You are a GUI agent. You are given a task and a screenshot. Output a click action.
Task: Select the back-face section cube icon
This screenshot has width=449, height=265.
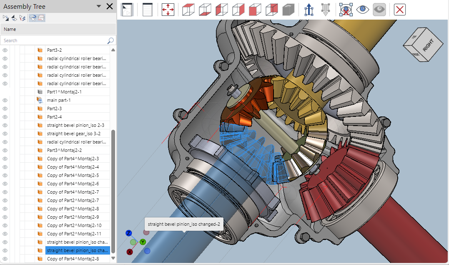click(x=272, y=10)
